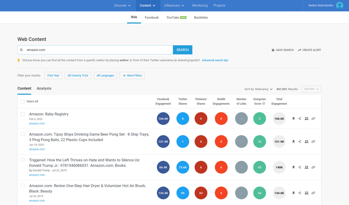Image resolution: width=349 pixels, height=205 pixels.
Task: View backlinks for the Triggered book result
Action: click(x=313, y=167)
